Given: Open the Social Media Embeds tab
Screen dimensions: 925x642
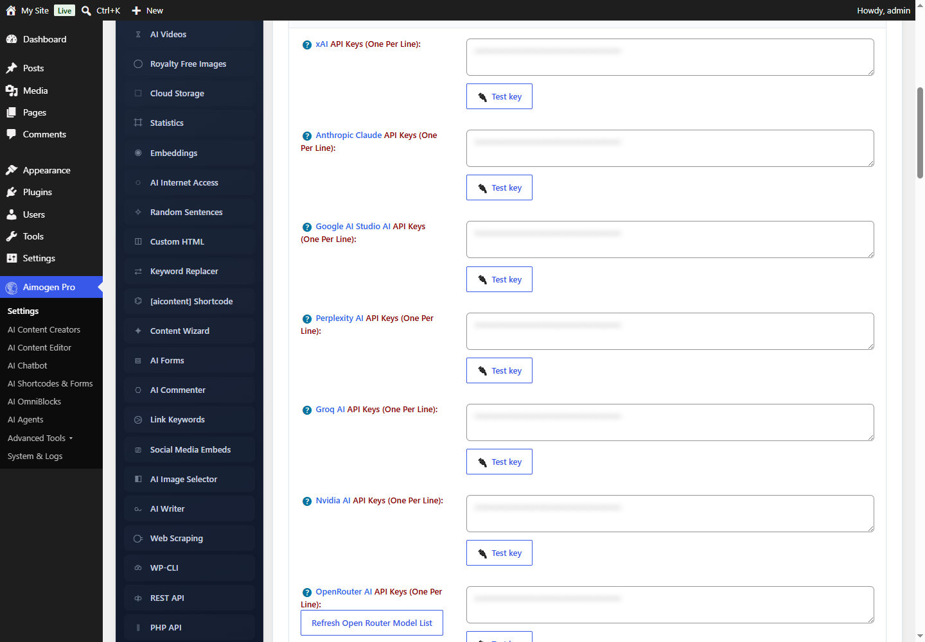Looking at the screenshot, I should click(x=189, y=449).
